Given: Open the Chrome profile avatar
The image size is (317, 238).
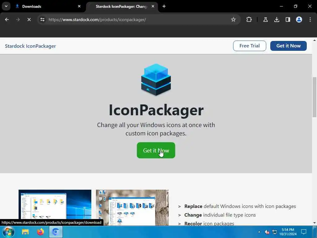Looking at the screenshot, I should 299,20.
